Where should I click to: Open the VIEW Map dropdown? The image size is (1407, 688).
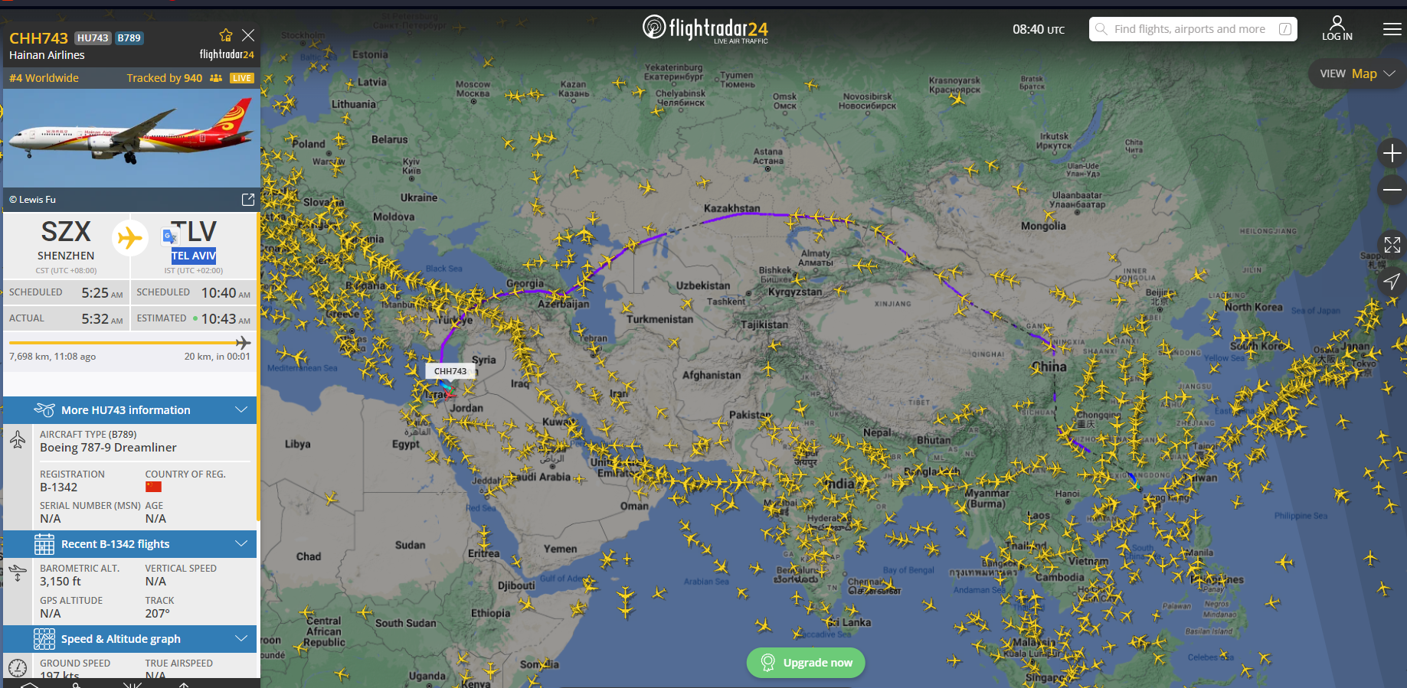coord(1357,73)
